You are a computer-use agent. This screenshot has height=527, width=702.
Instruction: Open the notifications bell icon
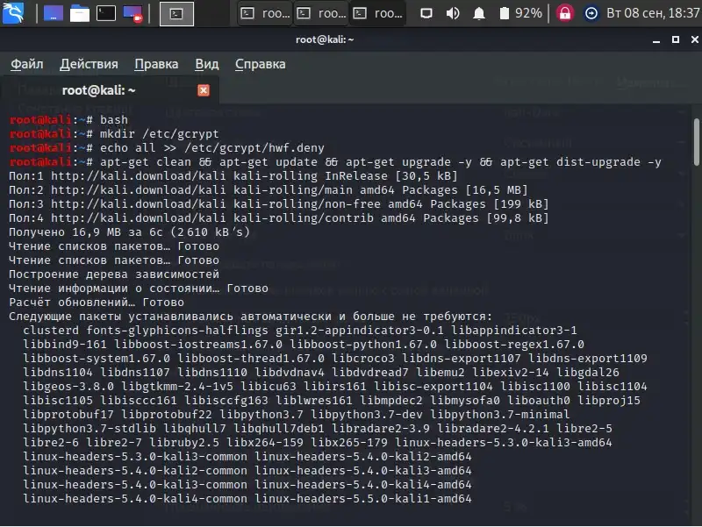point(479,13)
